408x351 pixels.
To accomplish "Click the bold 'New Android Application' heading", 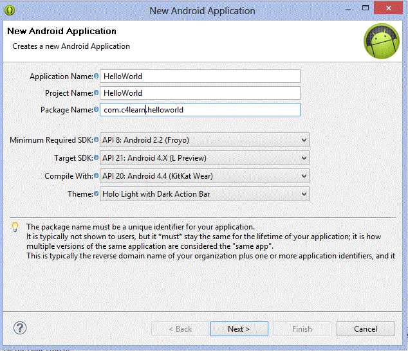I will (x=62, y=31).
